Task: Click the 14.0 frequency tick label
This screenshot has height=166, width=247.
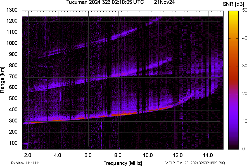Action: tap(208, 155)
